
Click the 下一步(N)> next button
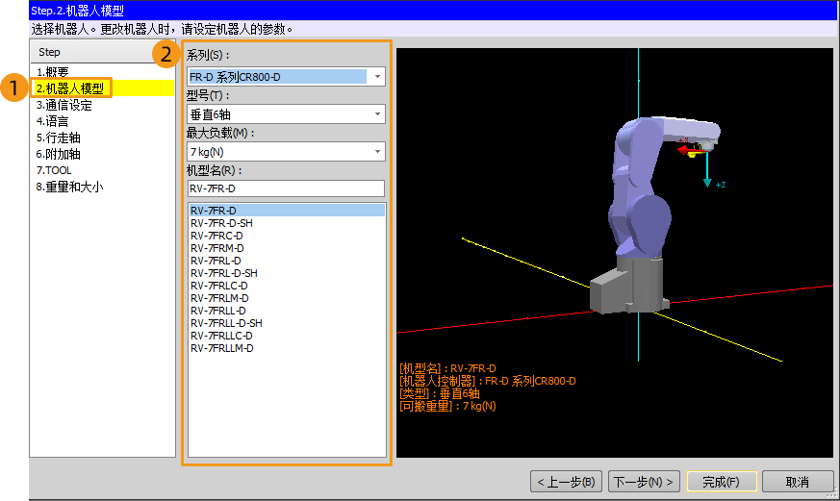644,482
